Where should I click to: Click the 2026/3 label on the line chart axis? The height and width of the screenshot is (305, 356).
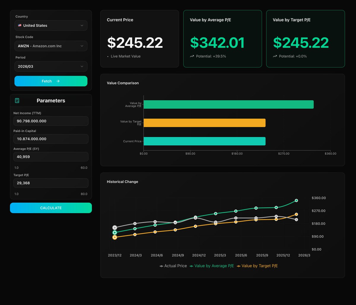click(304, 255)
